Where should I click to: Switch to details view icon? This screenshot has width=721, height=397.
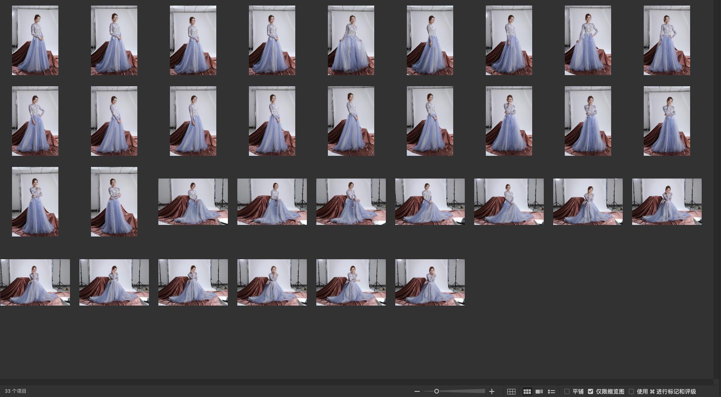point(539,391)
